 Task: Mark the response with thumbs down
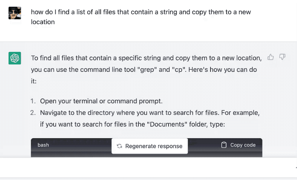click(x=282, y=57)
